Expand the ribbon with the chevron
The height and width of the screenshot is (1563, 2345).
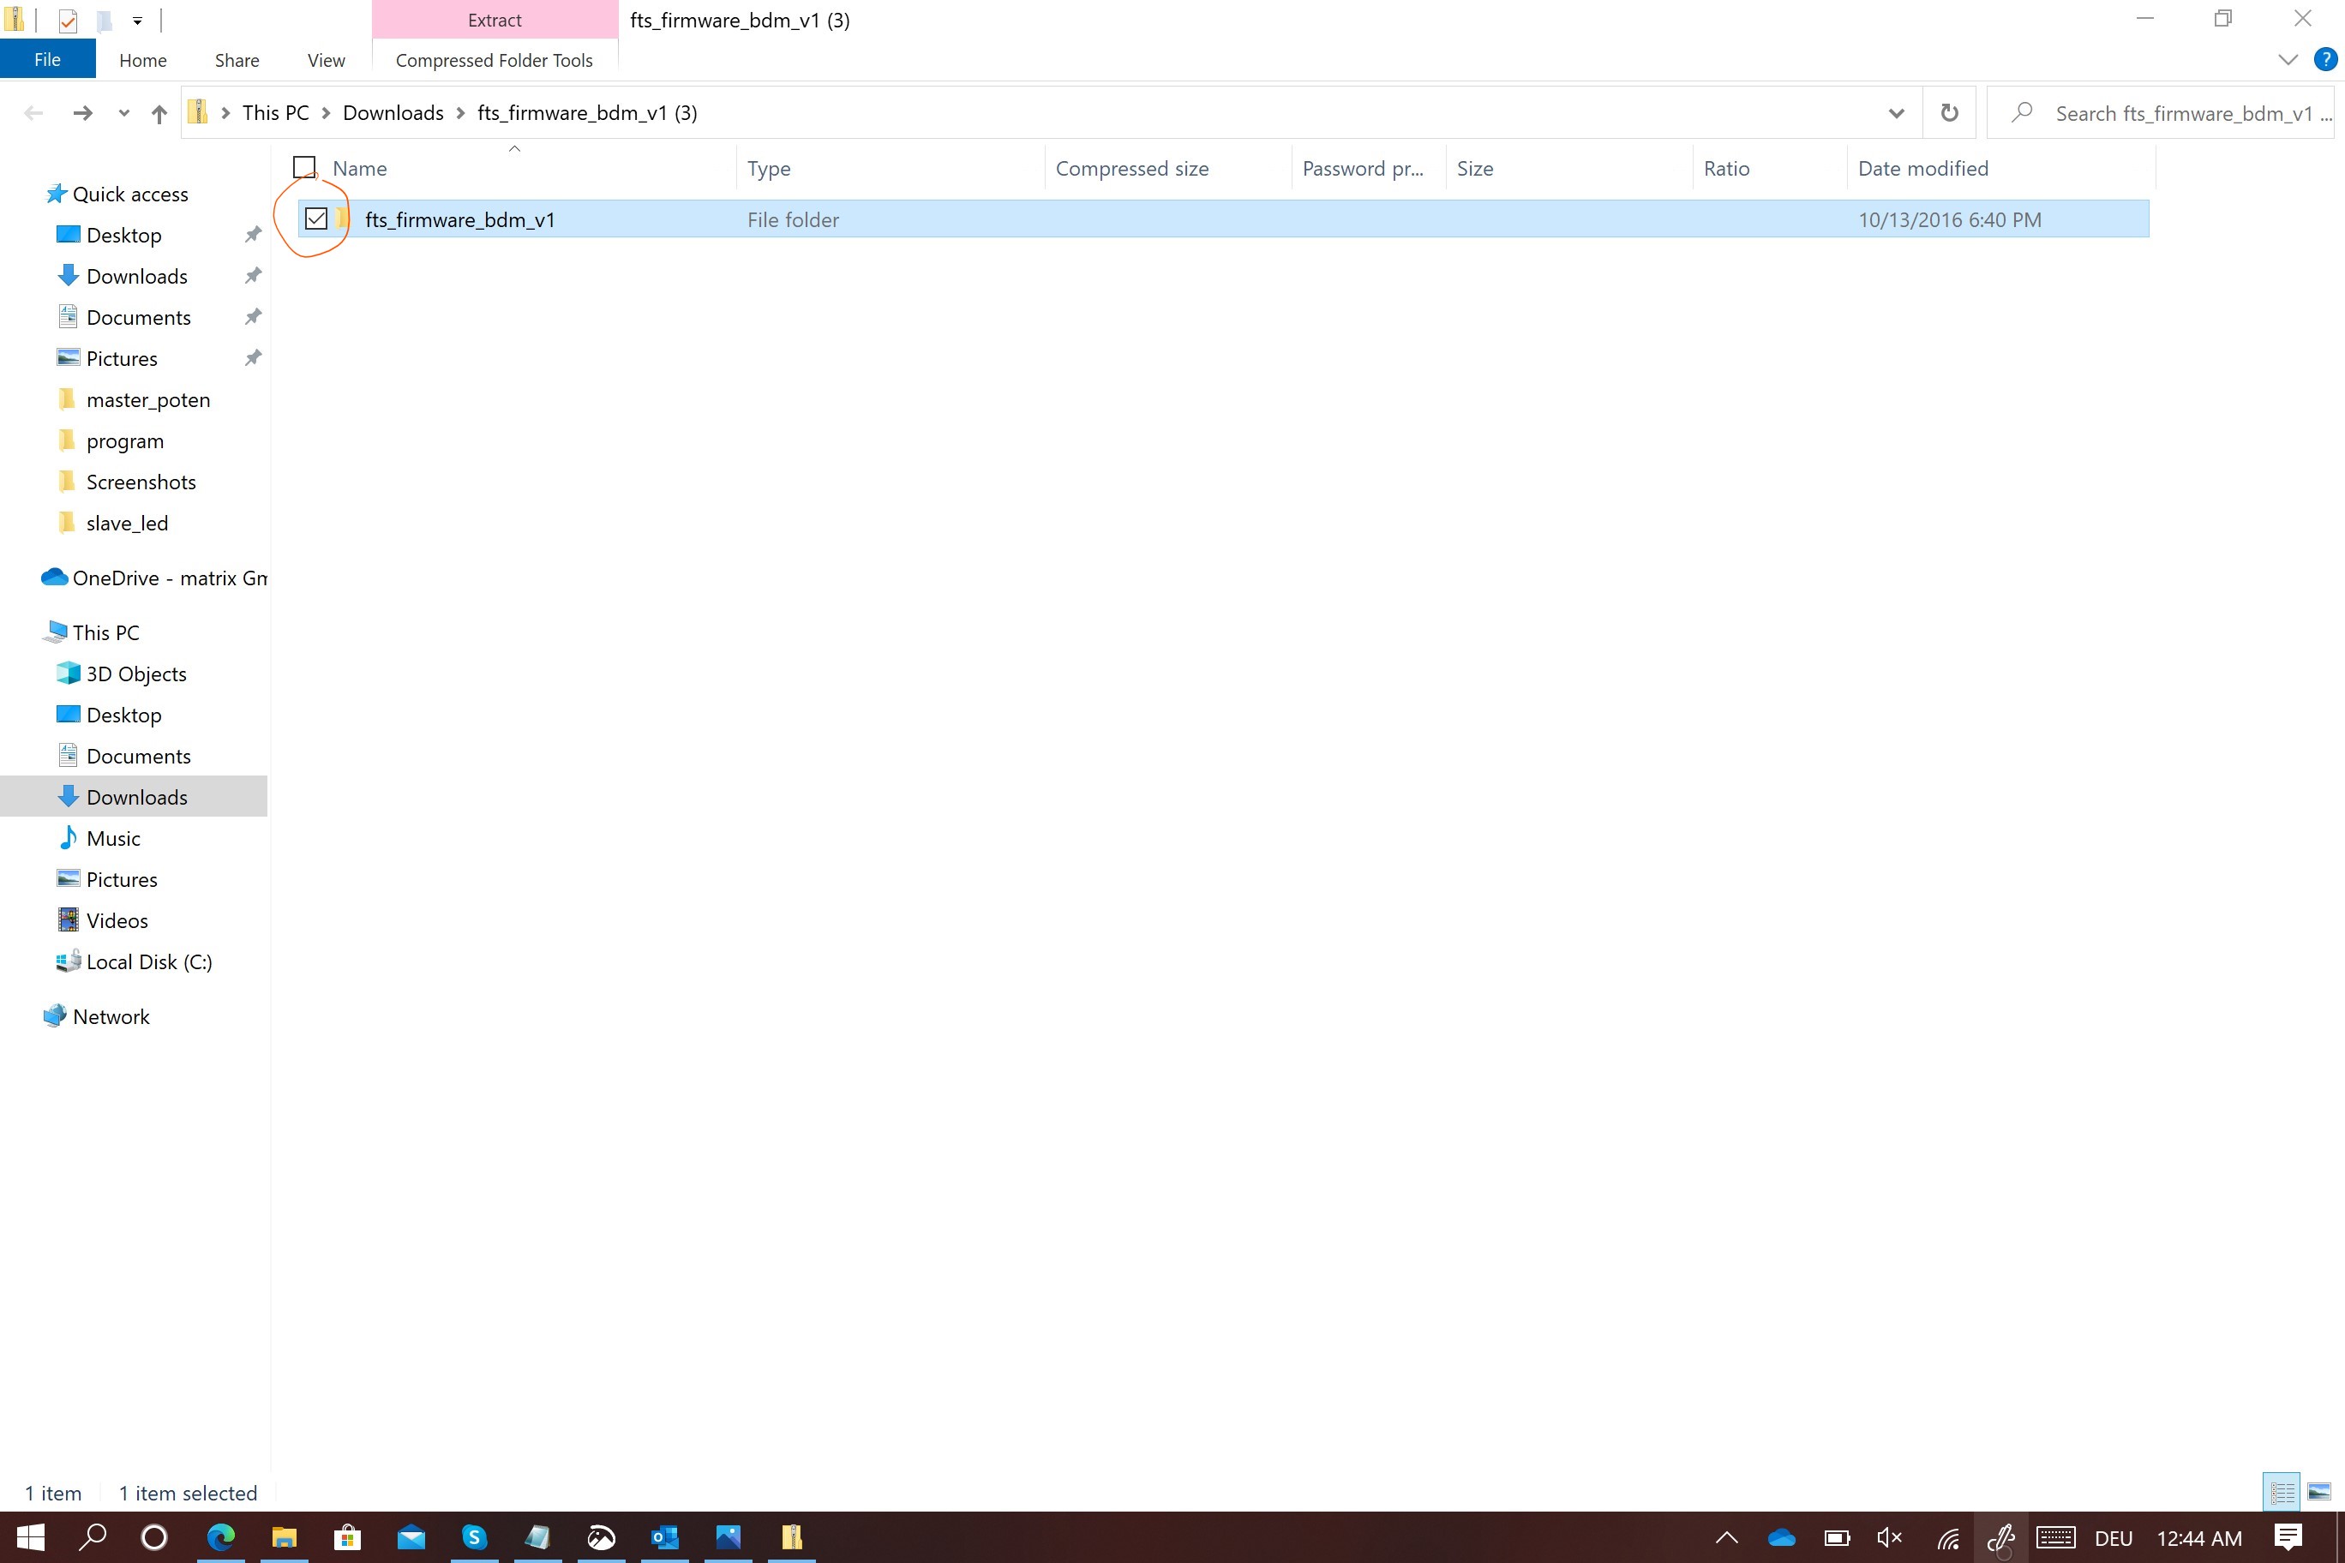coord(2288,60)
